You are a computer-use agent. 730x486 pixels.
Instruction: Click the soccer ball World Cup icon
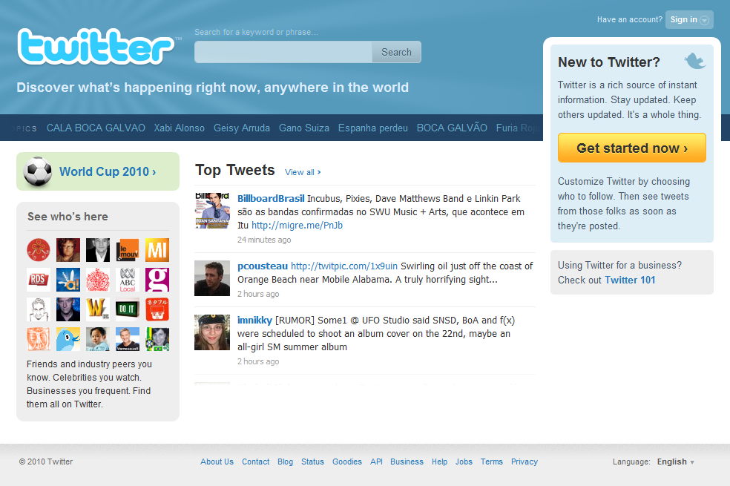38,171
